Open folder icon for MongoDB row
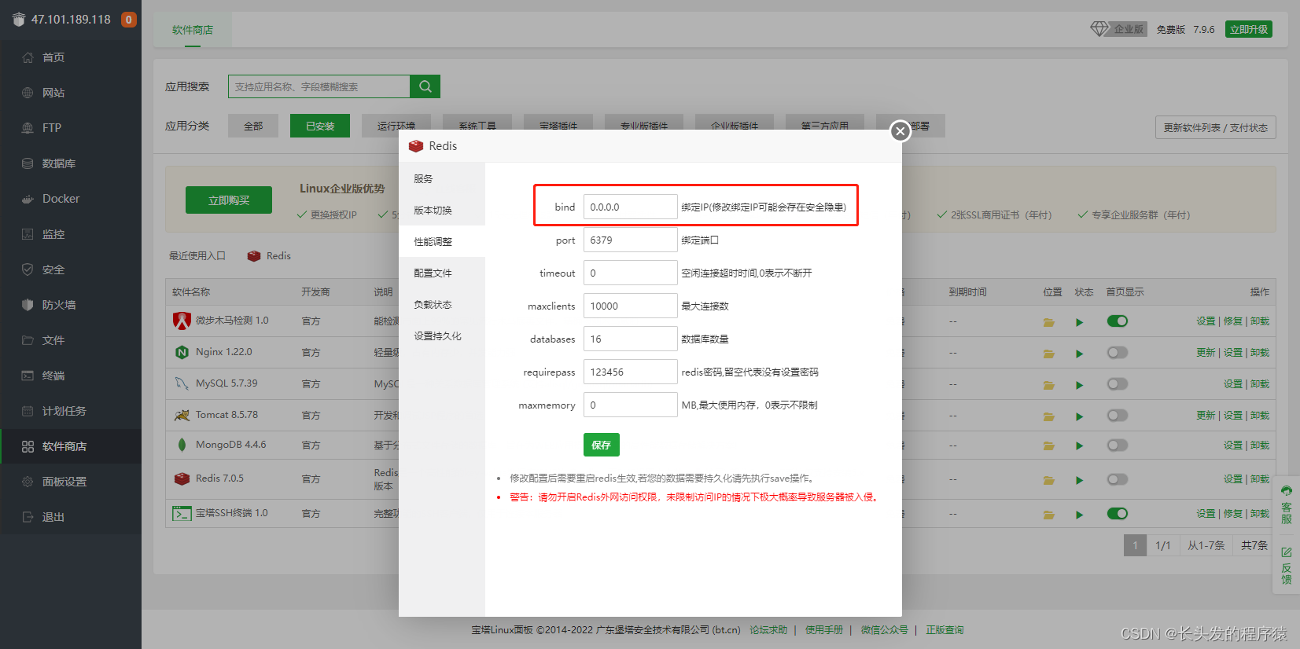Image resolution: width=1300 pixels, height=649 pixels. click(1048, 445)
